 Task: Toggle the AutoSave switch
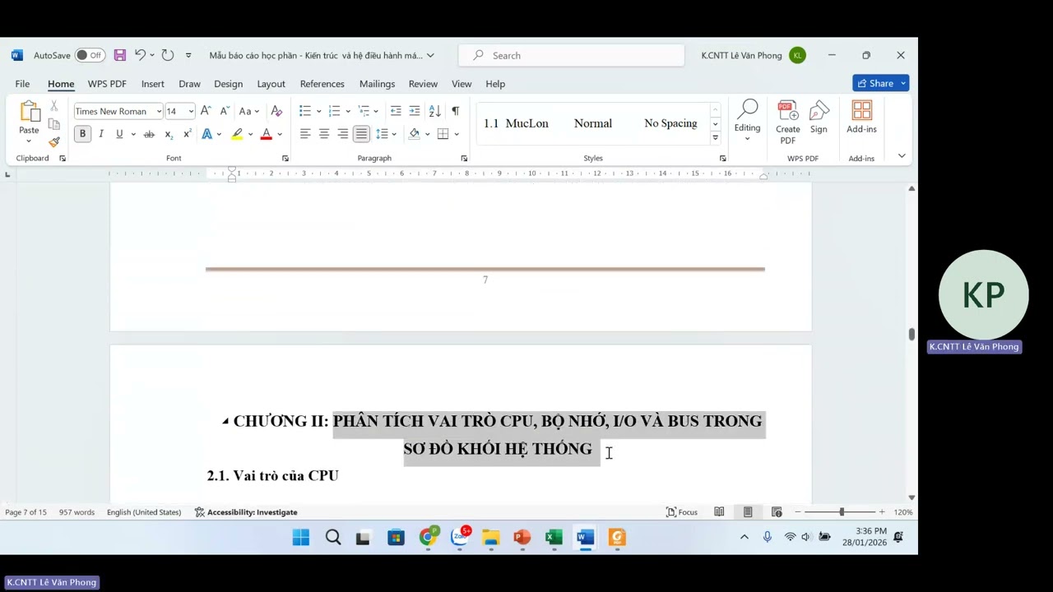(x=90, y=55)
